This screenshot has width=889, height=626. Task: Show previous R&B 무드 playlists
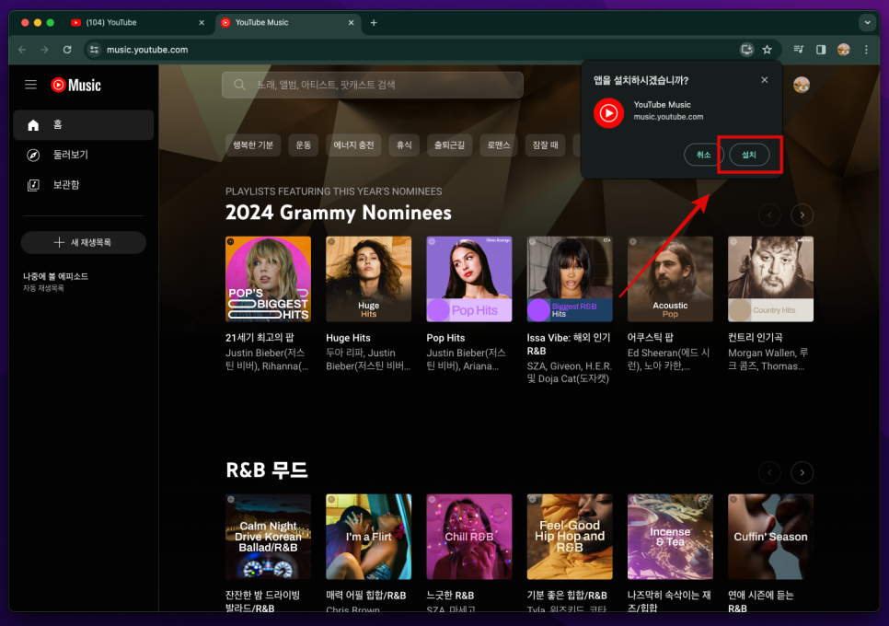[x=769, y=472]
